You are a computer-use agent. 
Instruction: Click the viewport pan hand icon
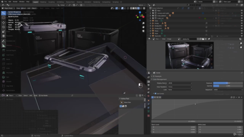pyautogui.click(x=143, y=27)
